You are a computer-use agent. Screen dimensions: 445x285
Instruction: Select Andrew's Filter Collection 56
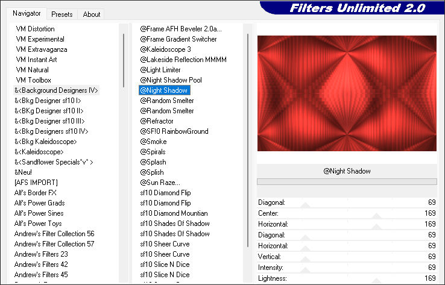click(54, 234)
